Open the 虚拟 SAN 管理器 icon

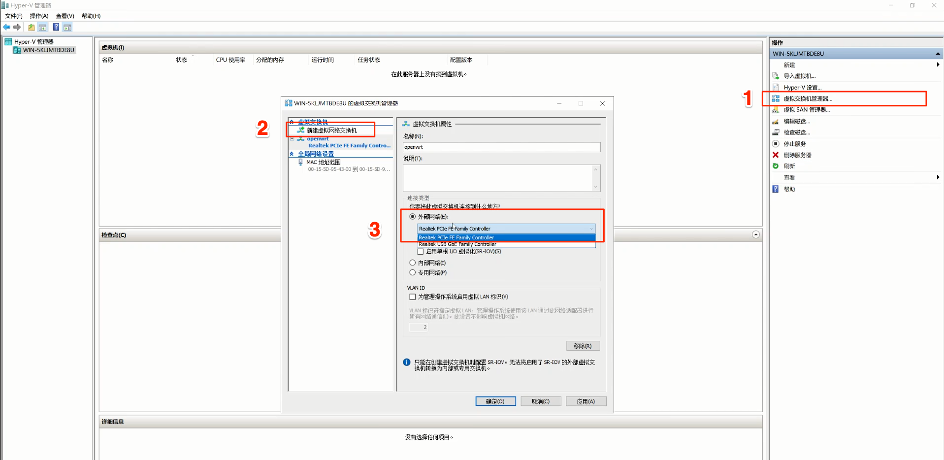[x=775, y=110]
